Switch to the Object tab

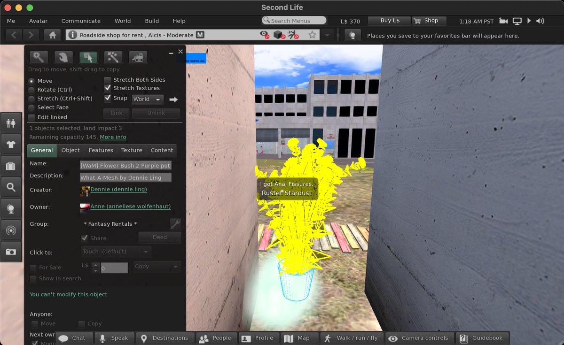coord(70,150)
